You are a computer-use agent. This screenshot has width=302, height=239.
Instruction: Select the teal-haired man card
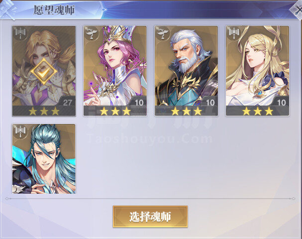(44, 159)
